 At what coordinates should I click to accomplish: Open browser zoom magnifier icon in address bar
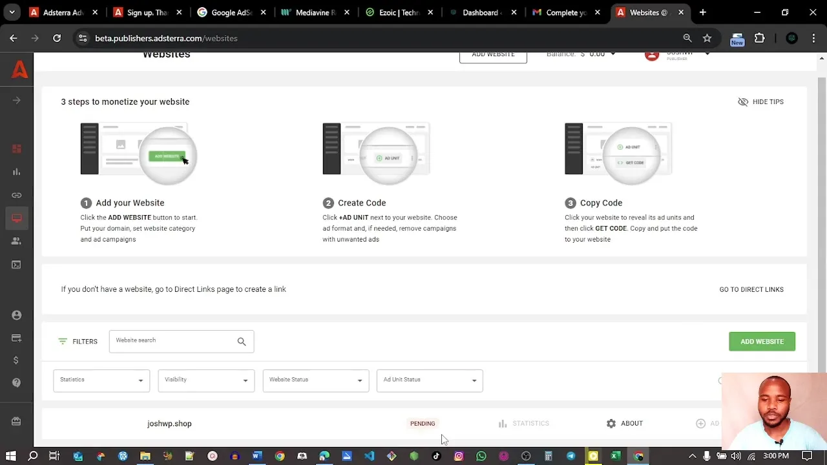687,38
